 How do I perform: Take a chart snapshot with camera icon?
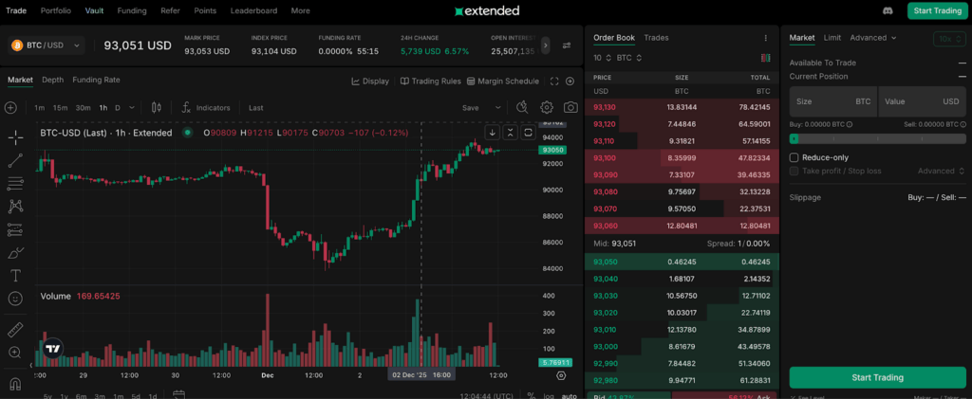coord(570,108)
